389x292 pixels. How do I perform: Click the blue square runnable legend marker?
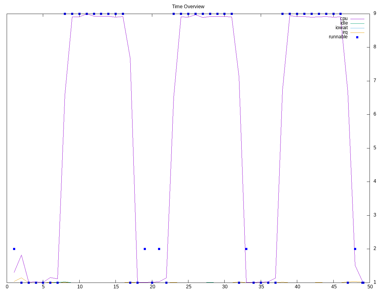(357, 37)
